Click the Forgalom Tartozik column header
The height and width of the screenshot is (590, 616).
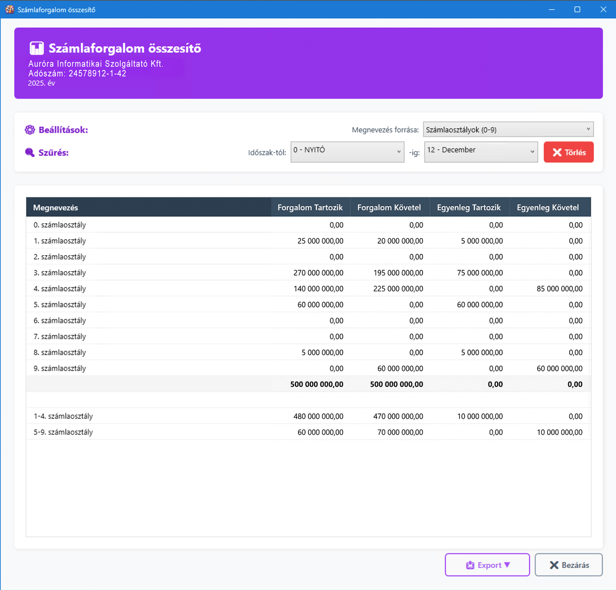pos(310,208)
